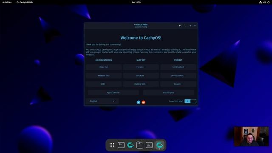The height and width of the screenshot is (153, 272).
Task: Show the applications grid from the dock
Action: point(112,145)
